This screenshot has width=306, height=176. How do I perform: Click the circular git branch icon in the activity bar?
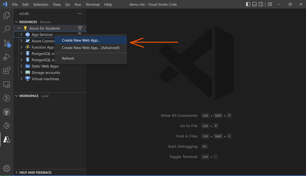point(7,98)
